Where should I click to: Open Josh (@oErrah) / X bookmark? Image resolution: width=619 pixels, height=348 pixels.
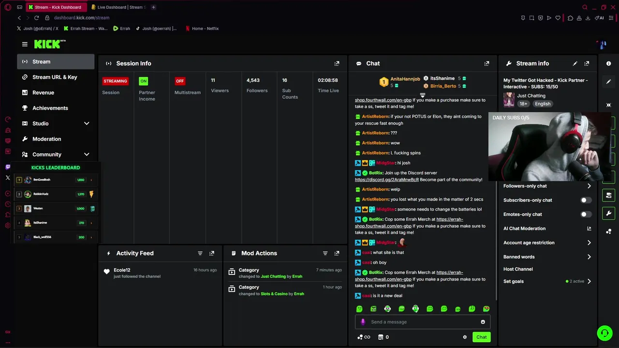38,29
